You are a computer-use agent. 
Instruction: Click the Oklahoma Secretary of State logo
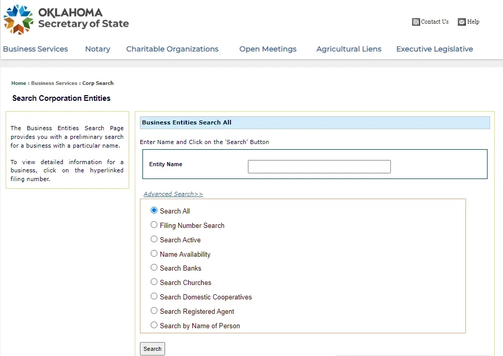(66, 19)
